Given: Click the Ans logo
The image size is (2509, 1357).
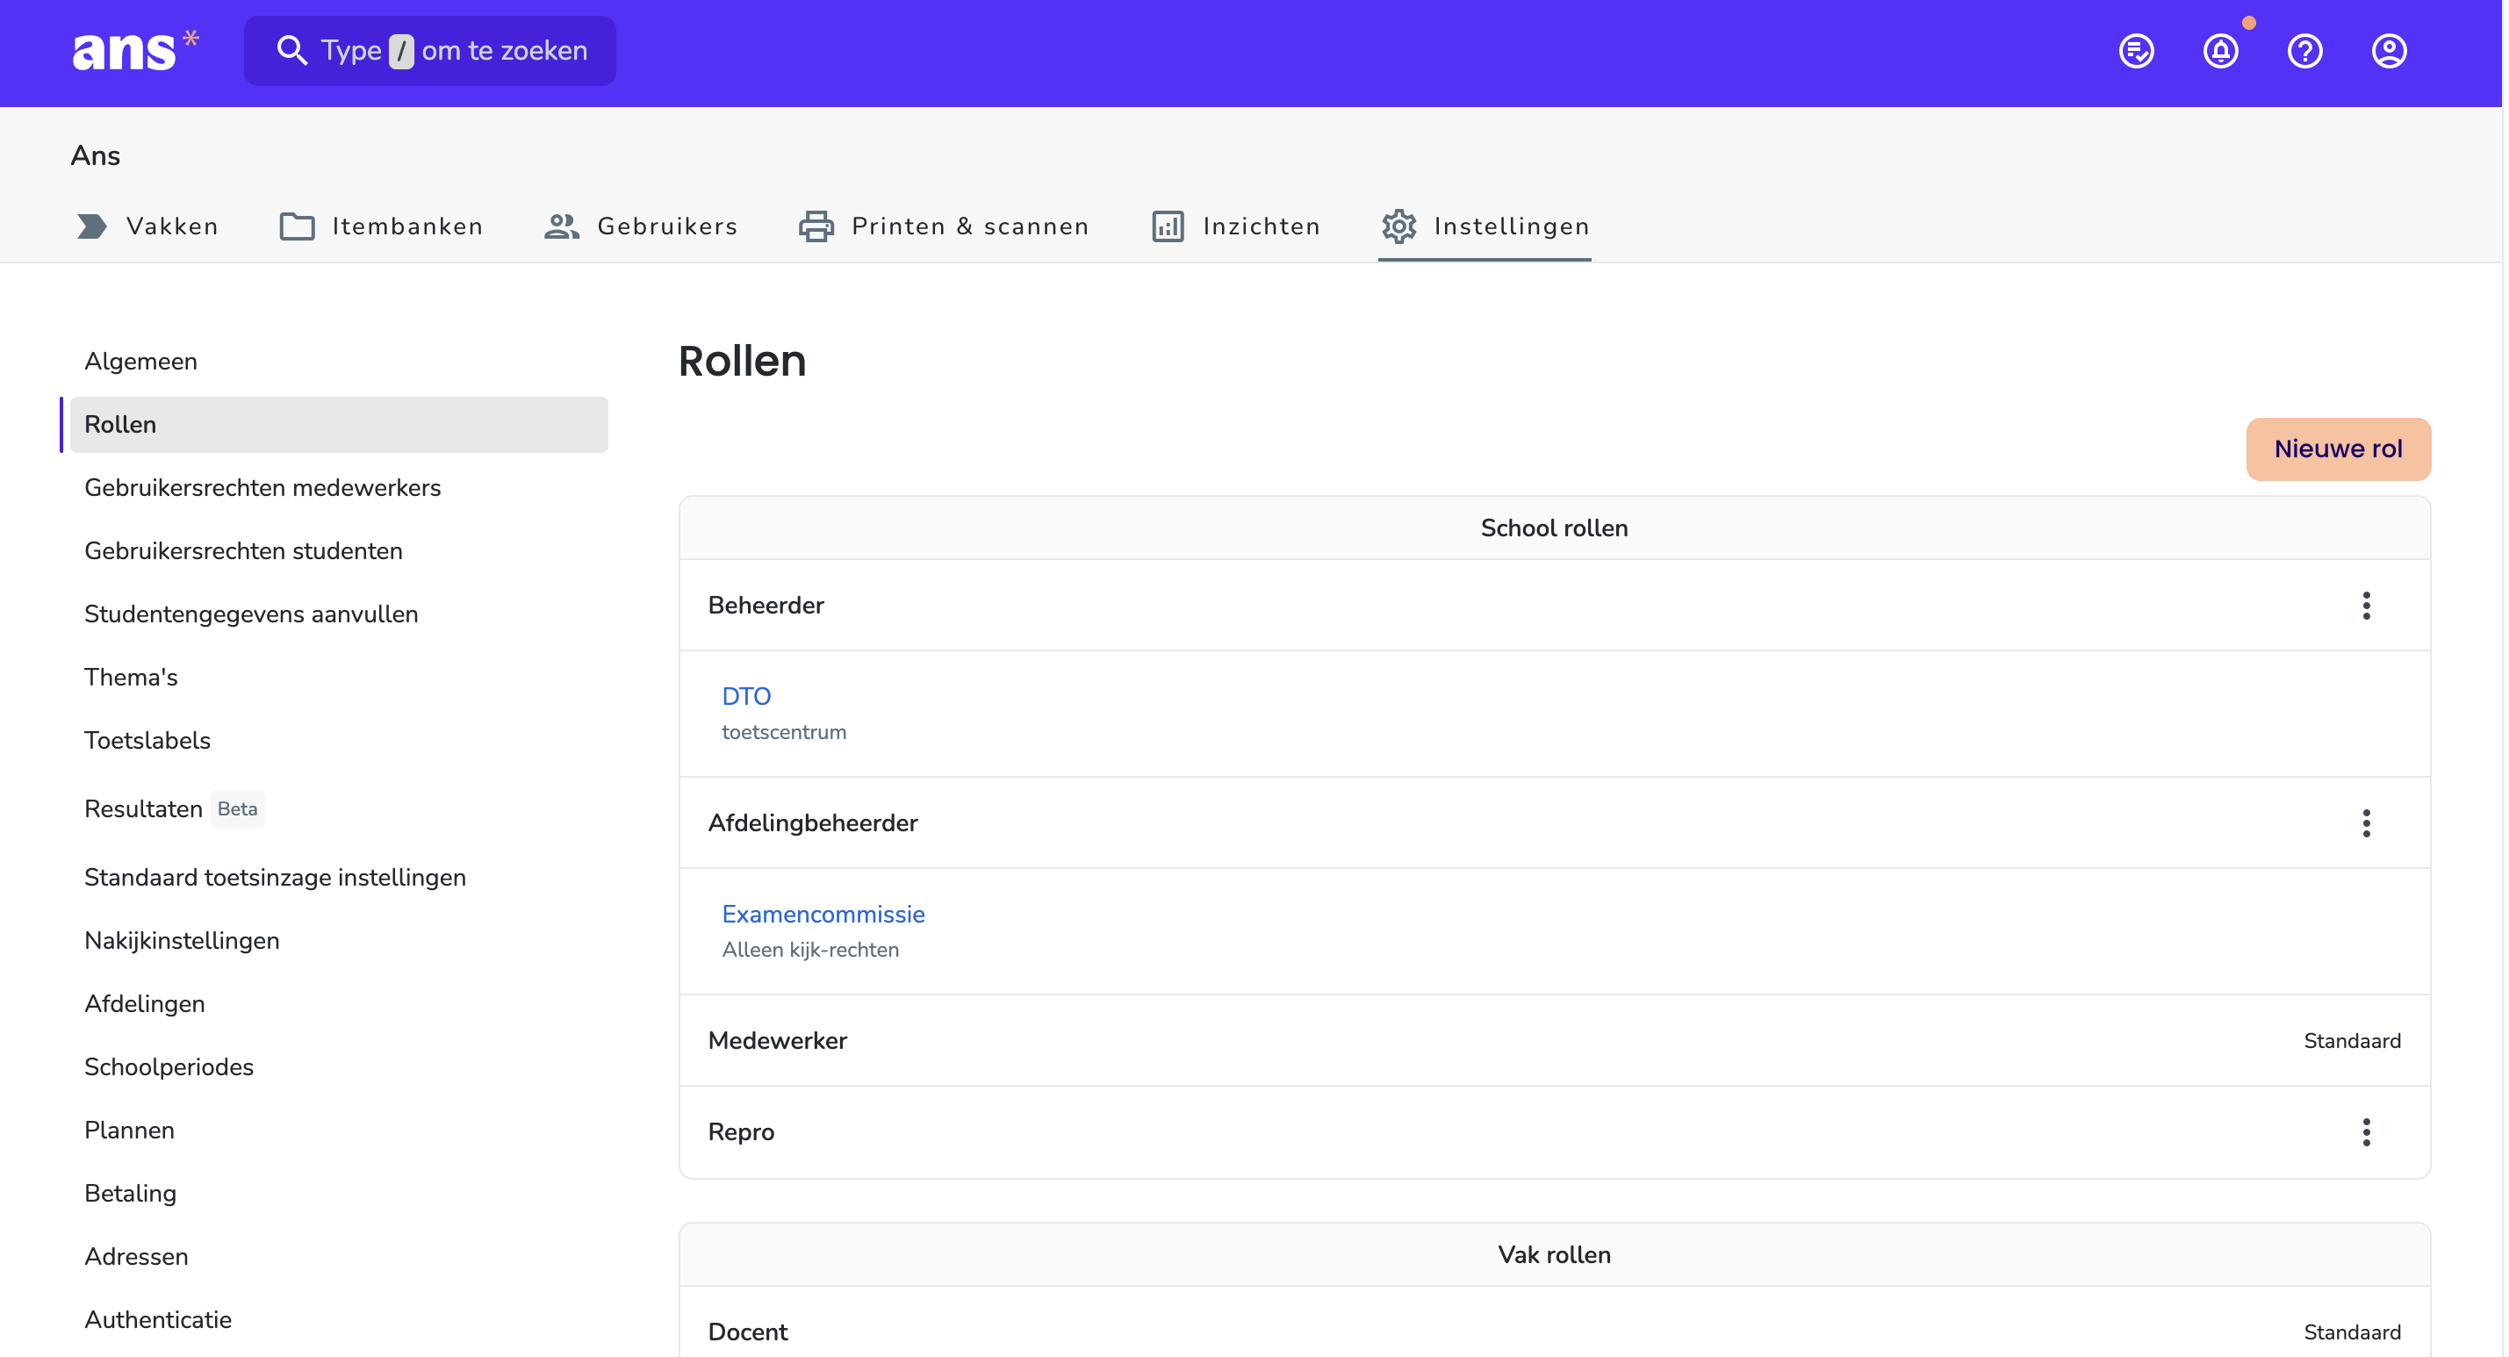Looking at the screenshot, I should (135, 51).
